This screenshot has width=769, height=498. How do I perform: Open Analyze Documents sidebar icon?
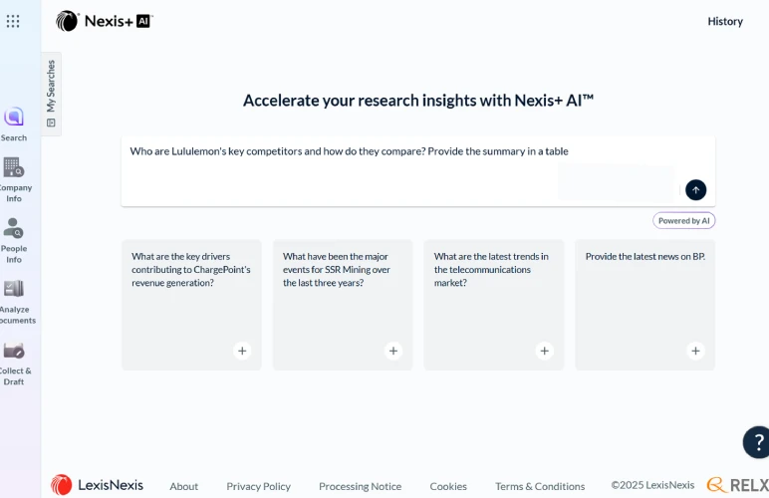pos(14,290)
